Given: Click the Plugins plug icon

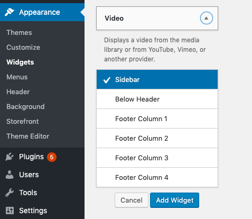Looking at the screenshot, I should click(10, 157).
